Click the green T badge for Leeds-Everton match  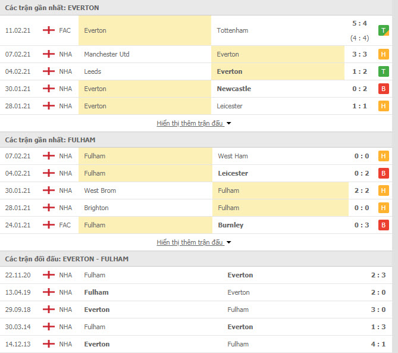383,71
